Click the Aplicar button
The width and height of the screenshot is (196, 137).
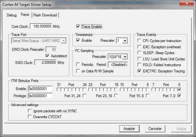pos(181,129)
